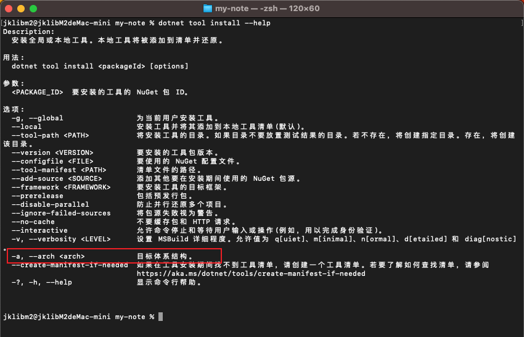524x337 pixels.
Task: Click the "--prerelease" option text
Action: (37, 196)
